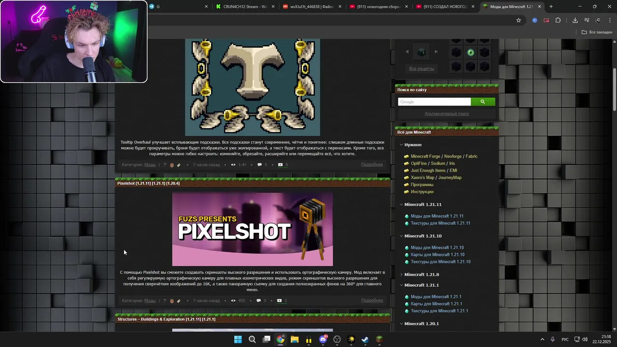Switch to the wvXJul1t_446838 tab

311,6
